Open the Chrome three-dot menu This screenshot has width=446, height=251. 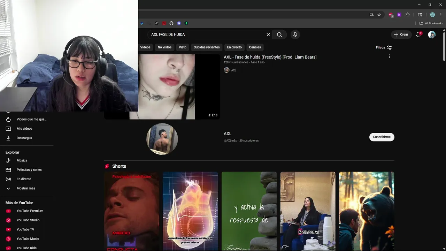click(441, 15)
